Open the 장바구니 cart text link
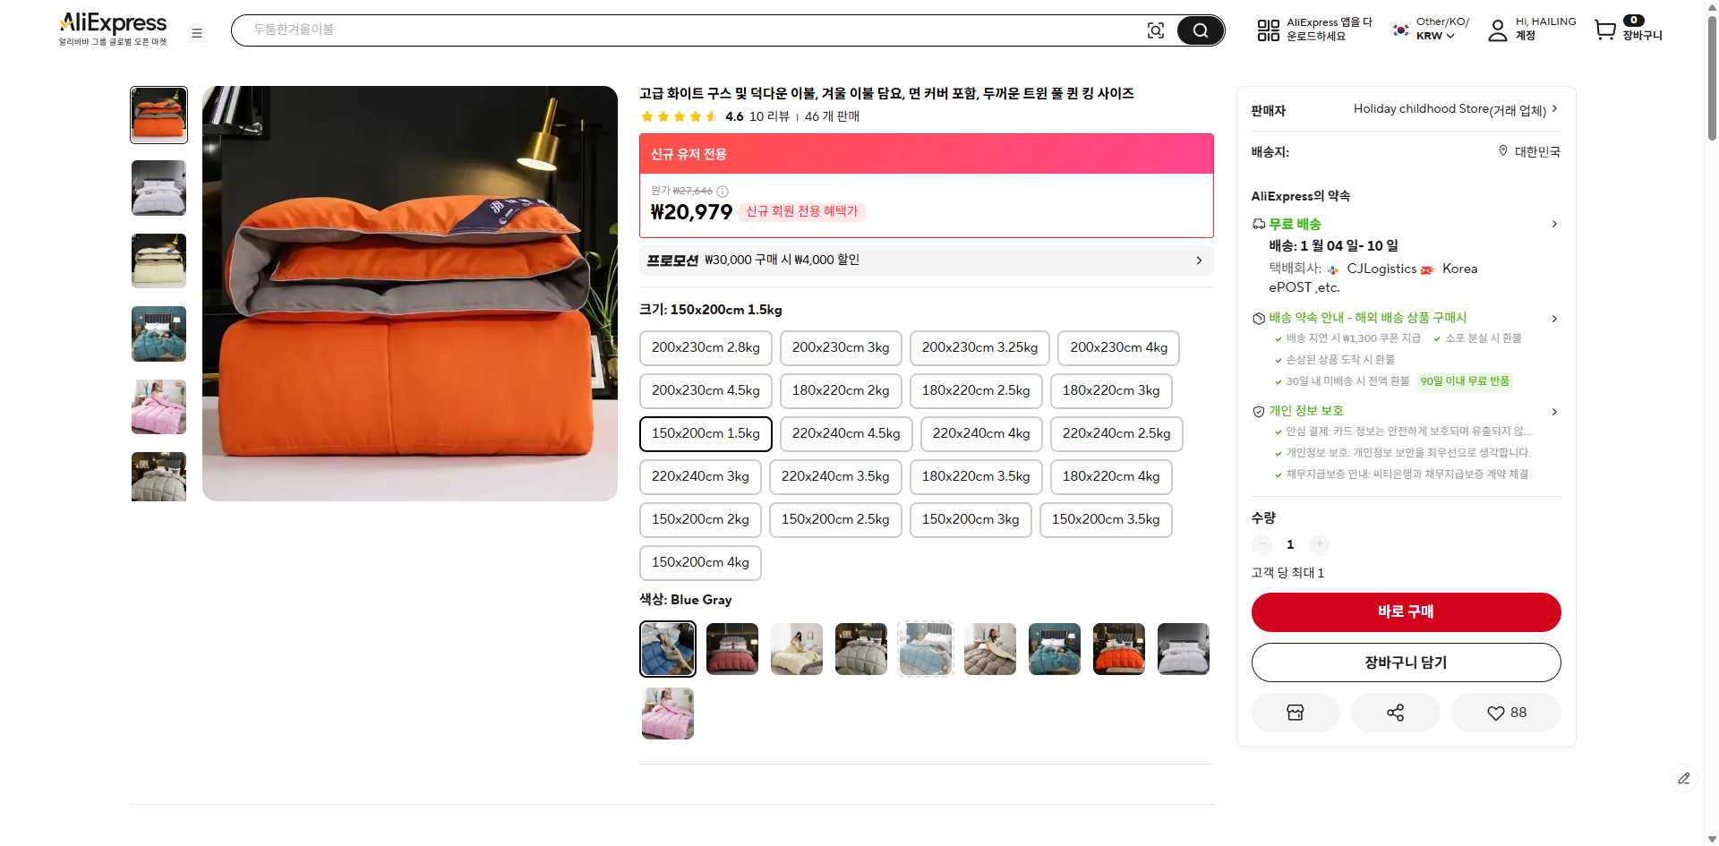Image resolution: width=1719 pixels, height=846 pixels. point(1642,36)
